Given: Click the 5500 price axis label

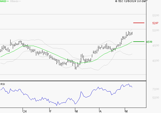Looking at the screenshot, I should coord(156,15).
